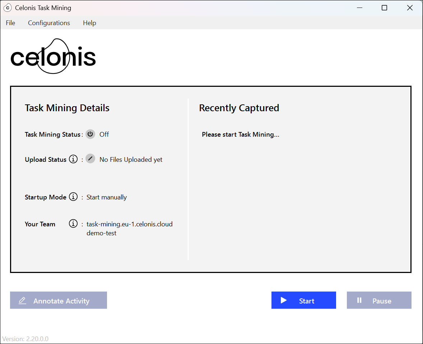Click the No Files Uploaded yet status text
The image size is (423, 344).
[131, 159]
